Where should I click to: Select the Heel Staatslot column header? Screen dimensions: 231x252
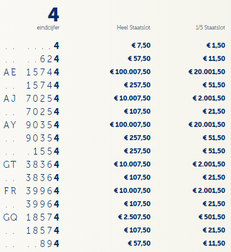coord(133,28)
